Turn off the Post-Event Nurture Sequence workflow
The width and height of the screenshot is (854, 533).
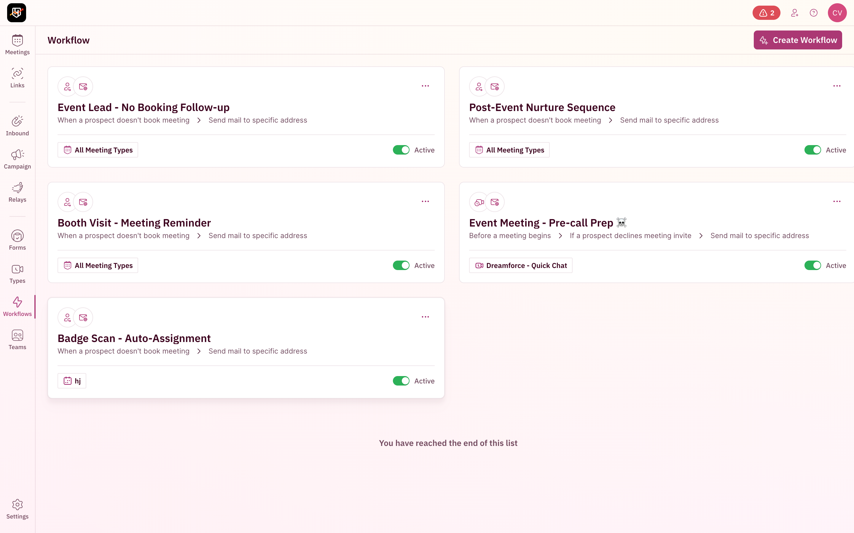[812, 150]
